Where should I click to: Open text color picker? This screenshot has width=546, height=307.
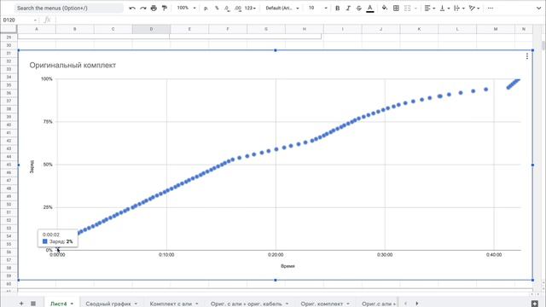[x=369, y=8]
